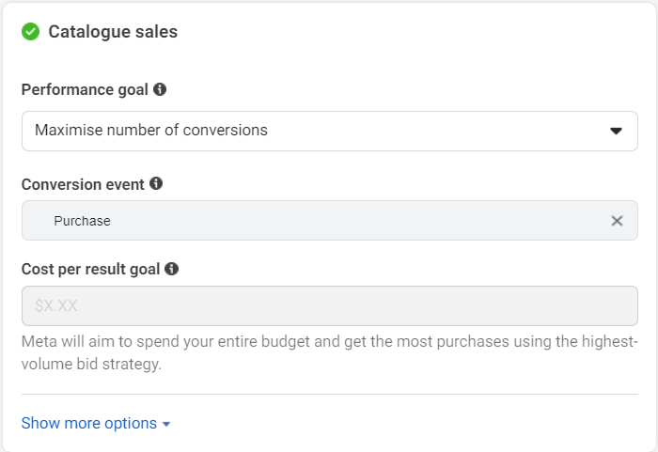Expand the small caret after Show more options
The width and height of the screenshot is (658, 452).
pyautogui.click(x=166, y=425)
